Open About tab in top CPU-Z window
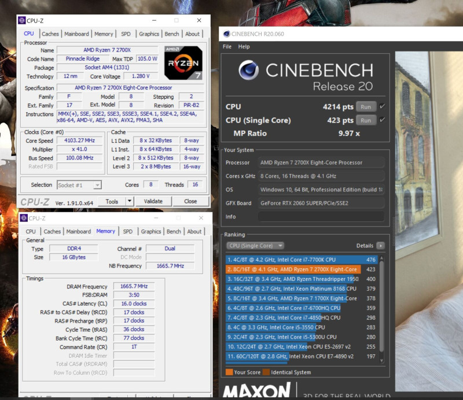The height and width of the screenshot is (400, 463). coord(192,34)
